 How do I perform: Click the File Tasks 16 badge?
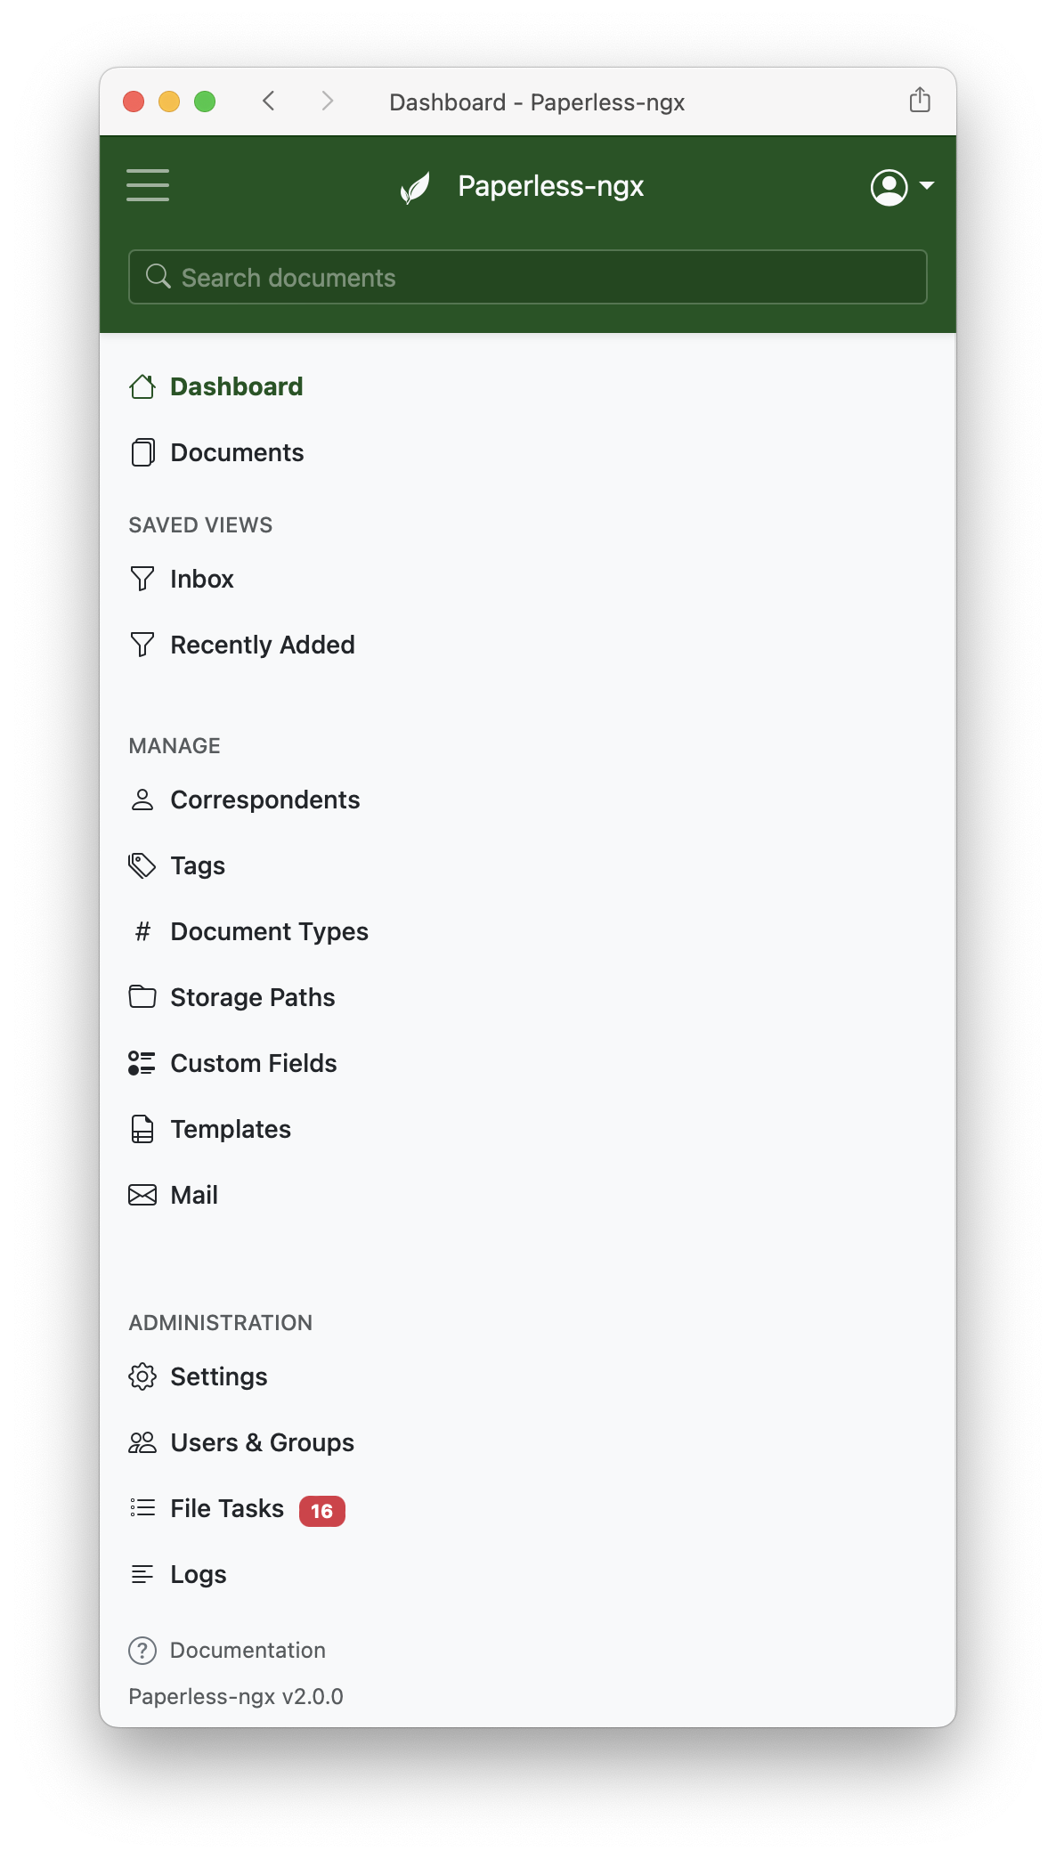tap(322, 1511)
